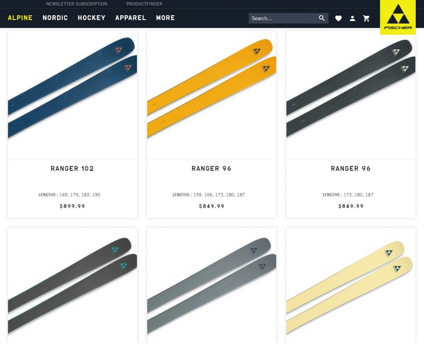This screenshot has height=361, width=424.
Task: Open the light gray ski product image
Action: pyautogui.click(x=212, y=285)
